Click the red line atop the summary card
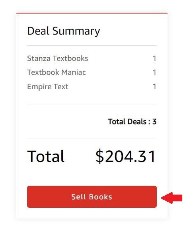The height and width of the screenshot is (232, 183). 92,13
